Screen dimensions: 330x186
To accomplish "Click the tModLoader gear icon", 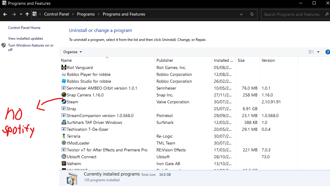I will tap(64, 143).
